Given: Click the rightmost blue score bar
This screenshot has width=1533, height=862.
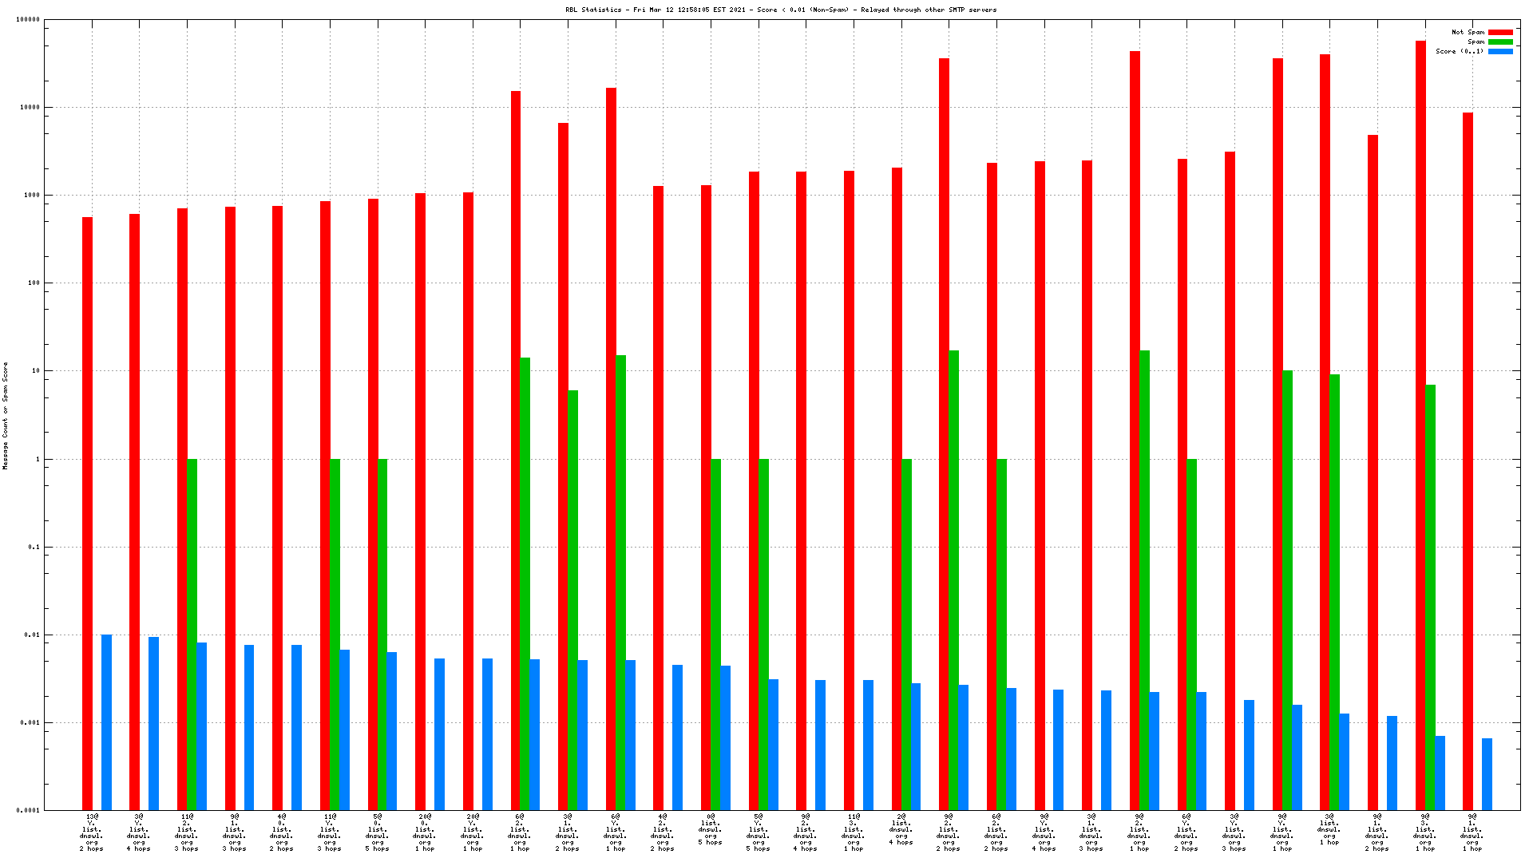Looking at the screenshot, I should click(1487, 773).
